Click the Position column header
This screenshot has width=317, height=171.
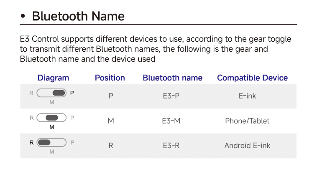pos(110,78)
